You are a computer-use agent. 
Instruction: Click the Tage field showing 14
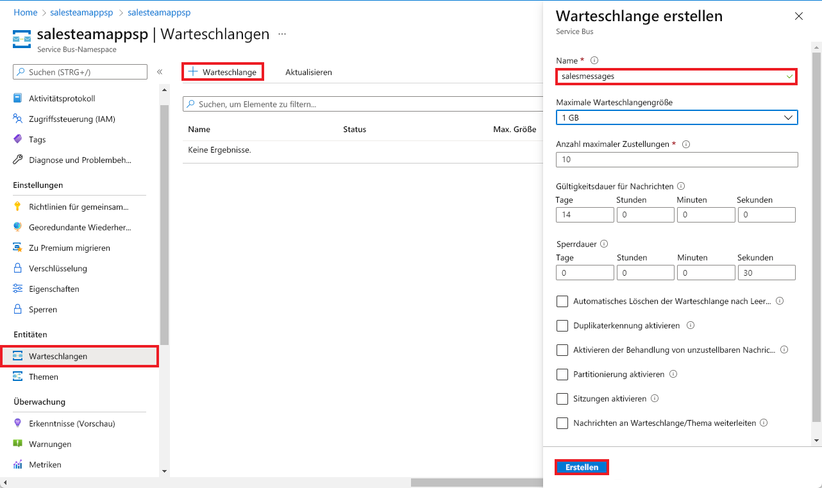585,215
